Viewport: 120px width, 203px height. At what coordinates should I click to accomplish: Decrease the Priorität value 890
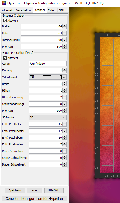(64, 48)
